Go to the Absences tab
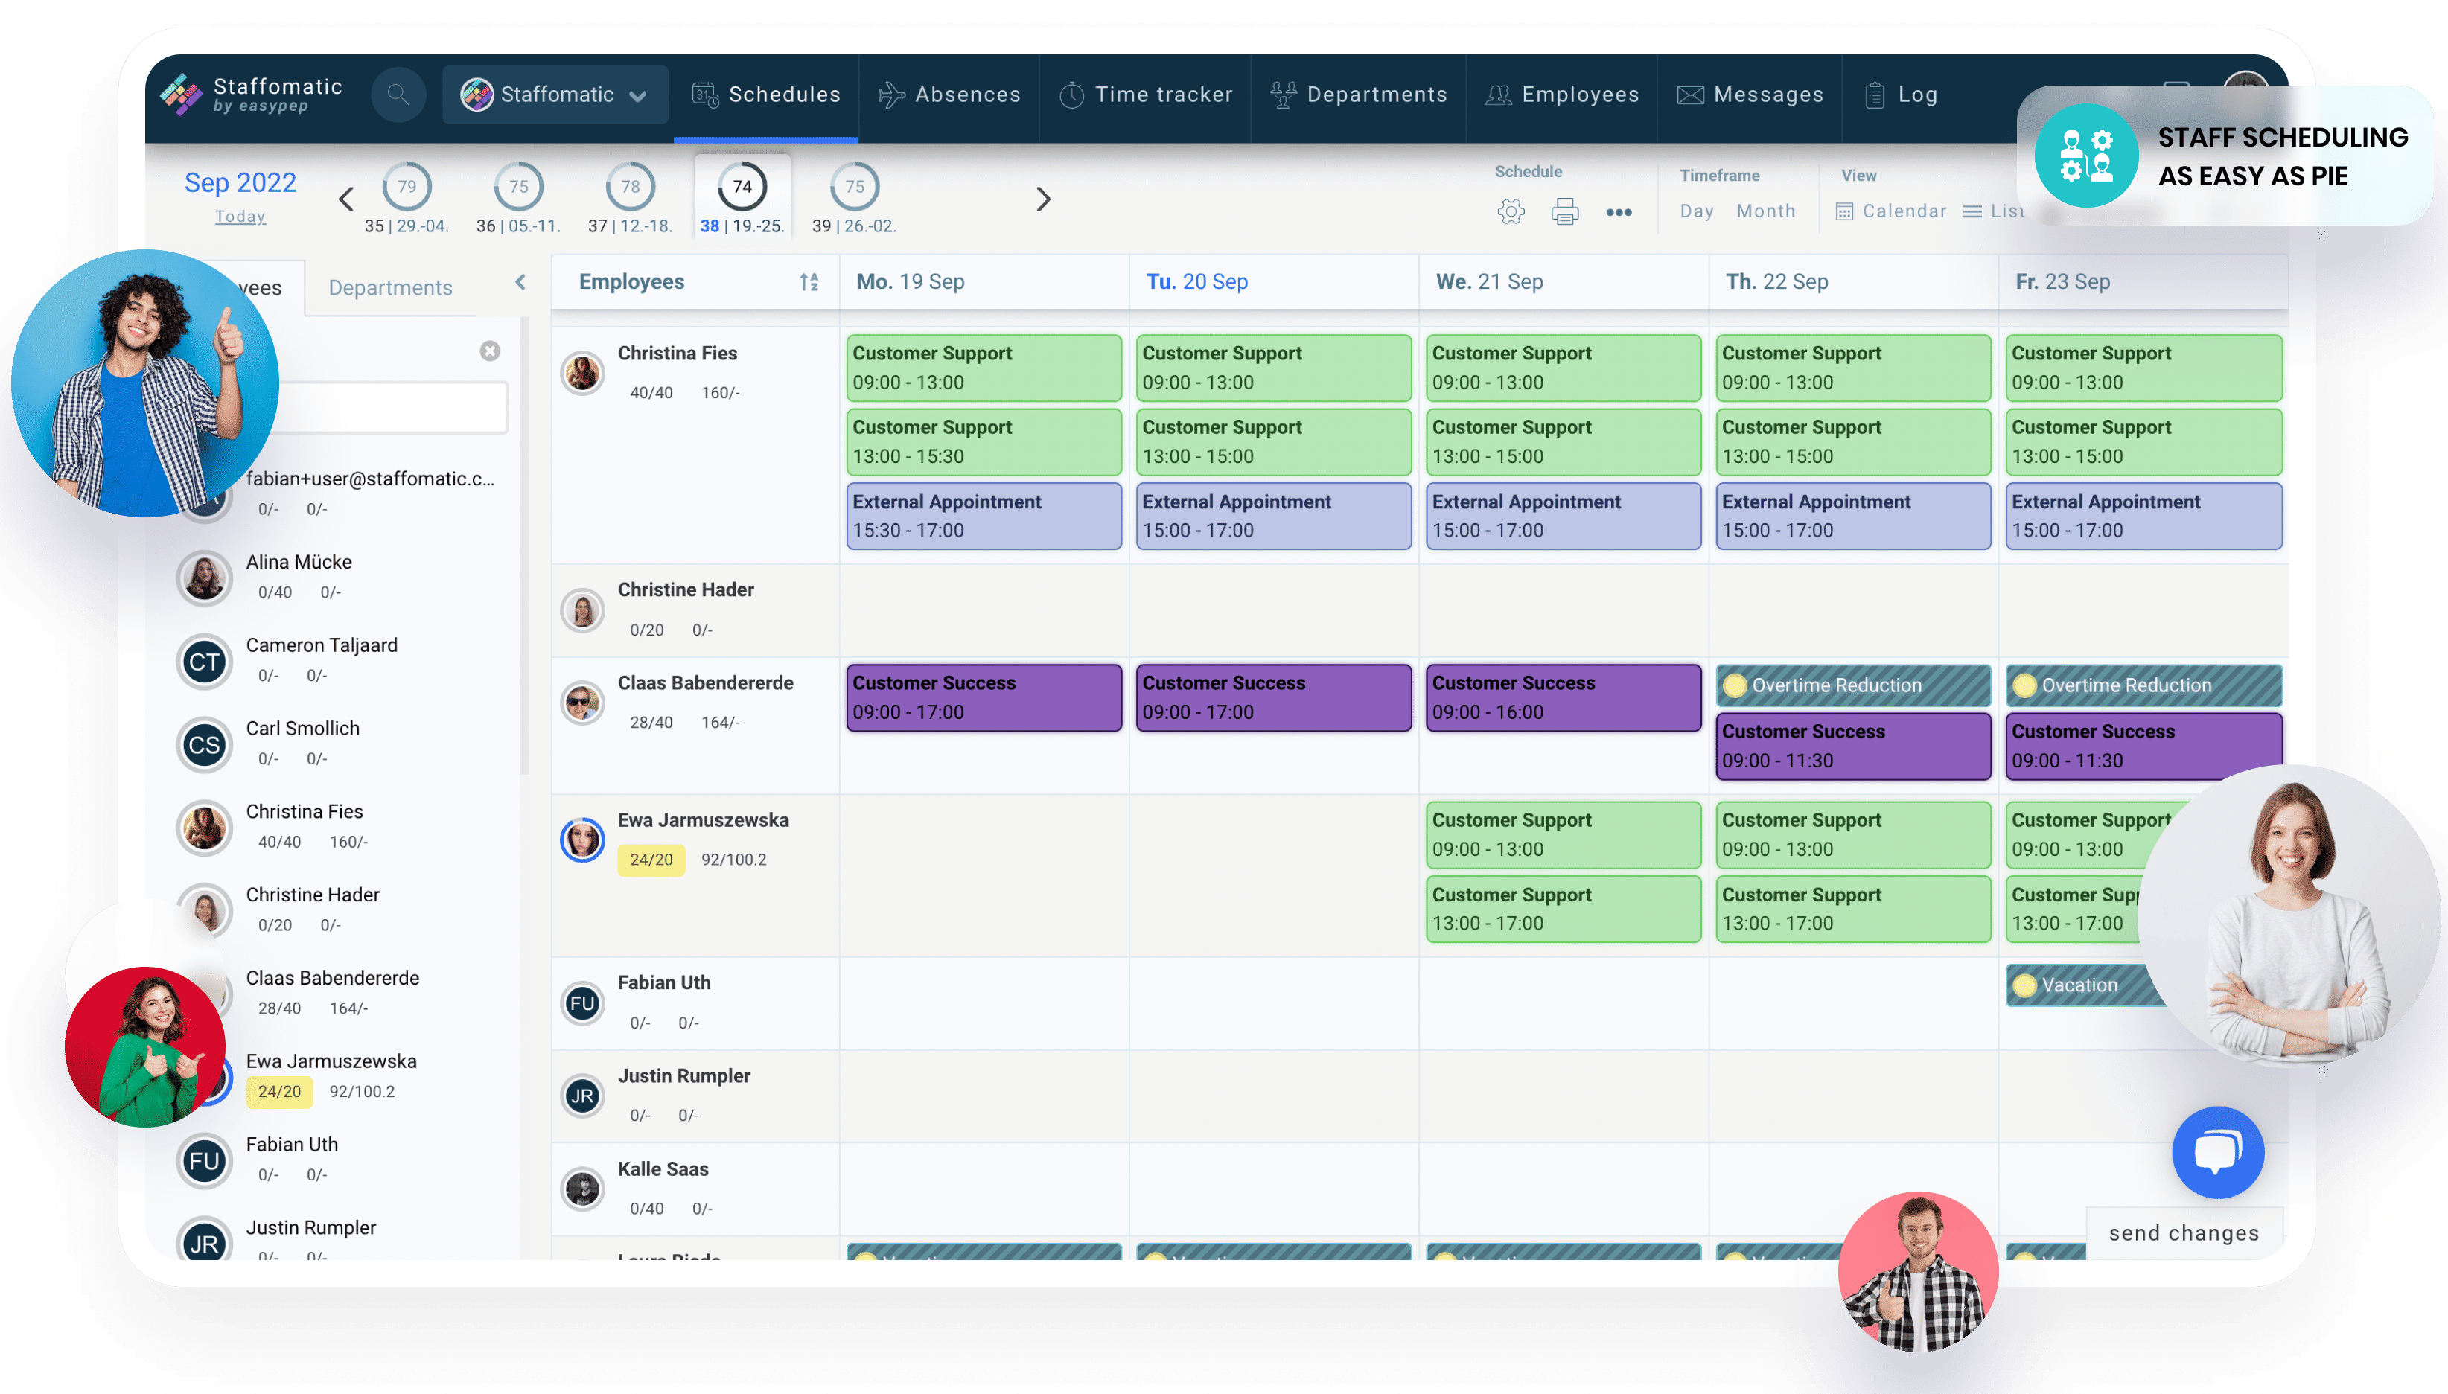This screenshot has height=1394, width=2448. click(950, 95)
